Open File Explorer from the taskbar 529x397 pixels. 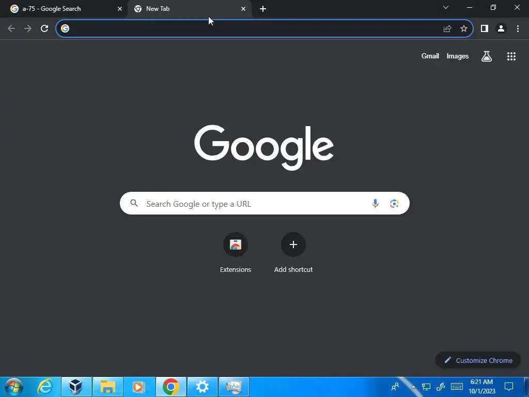(x=107, y=387)
